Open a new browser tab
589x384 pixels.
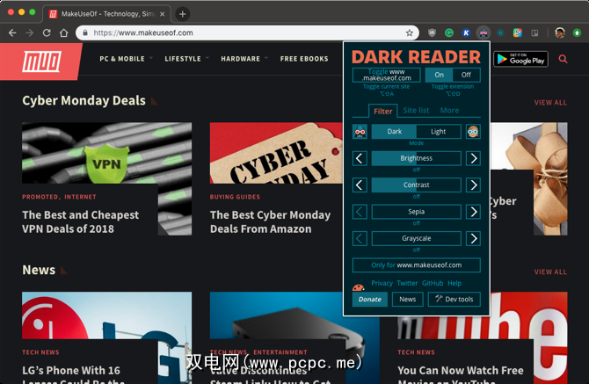pyautogui.click(x=183, y=14)
